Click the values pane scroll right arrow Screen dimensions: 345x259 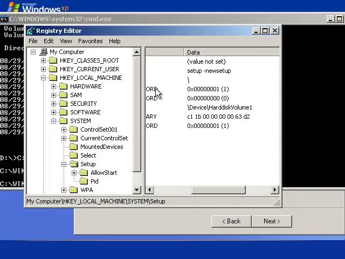coord(275,190)
